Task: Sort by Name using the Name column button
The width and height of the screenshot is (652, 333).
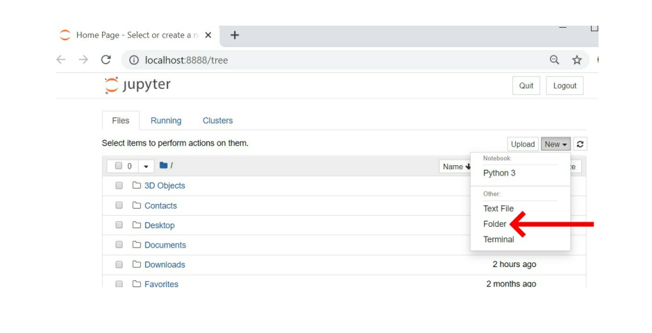Action: (x=455, y=166)
